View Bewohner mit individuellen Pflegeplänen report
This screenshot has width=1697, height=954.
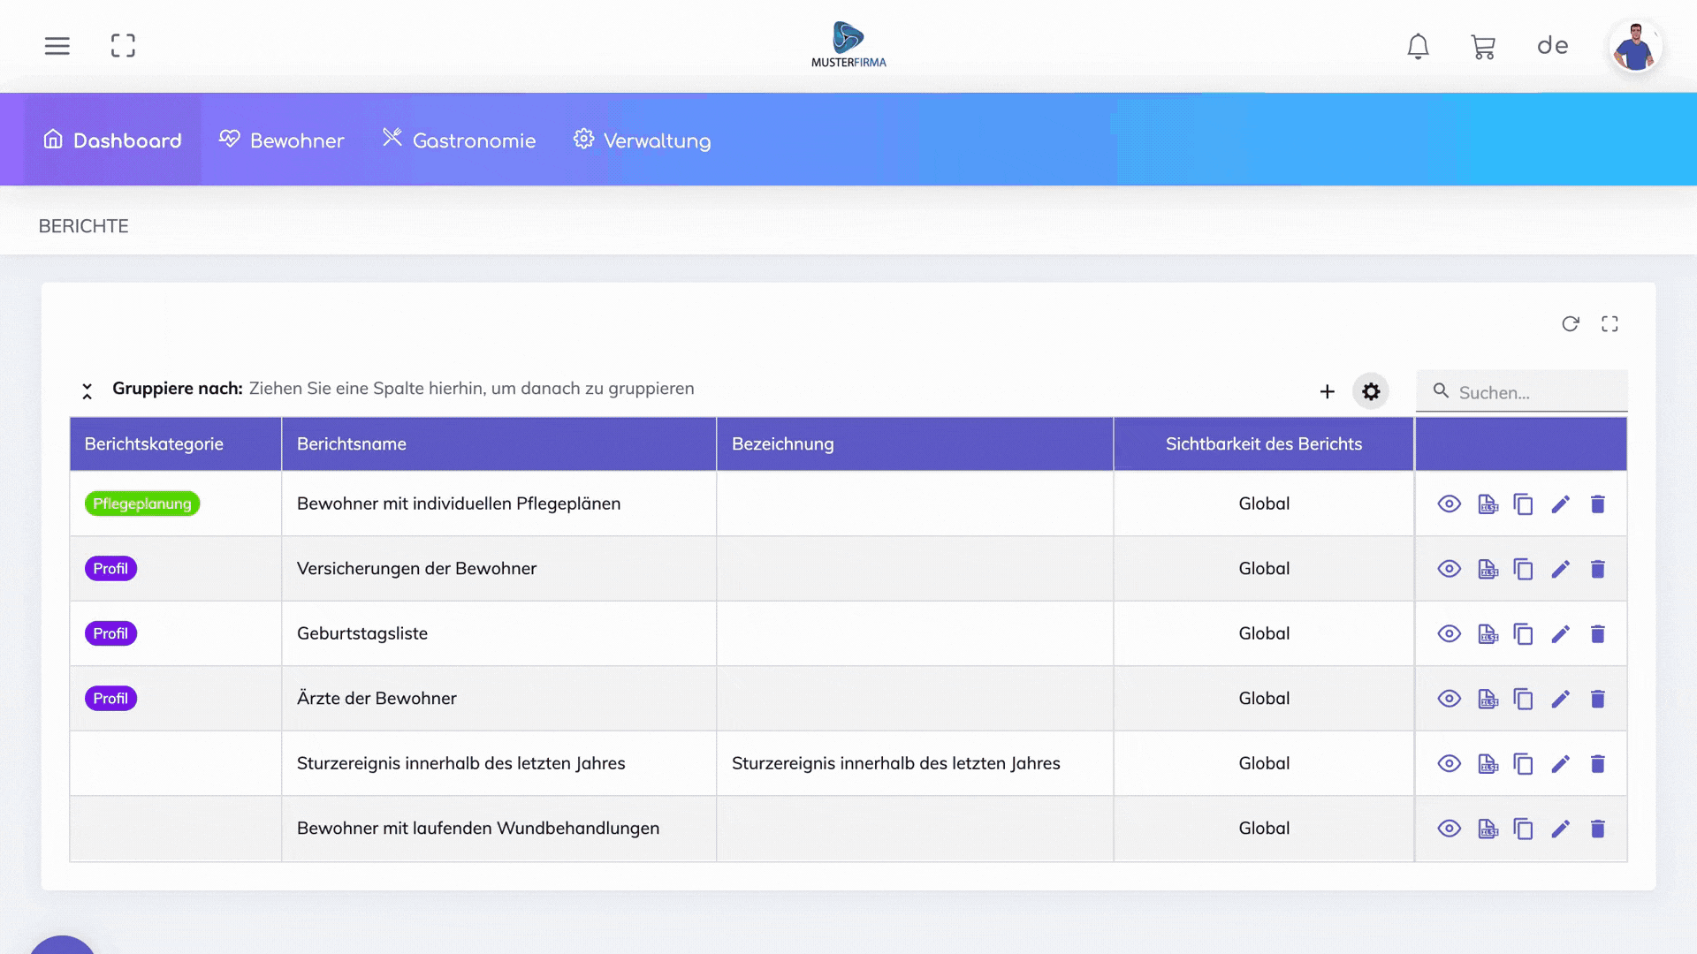(1449, 503)
